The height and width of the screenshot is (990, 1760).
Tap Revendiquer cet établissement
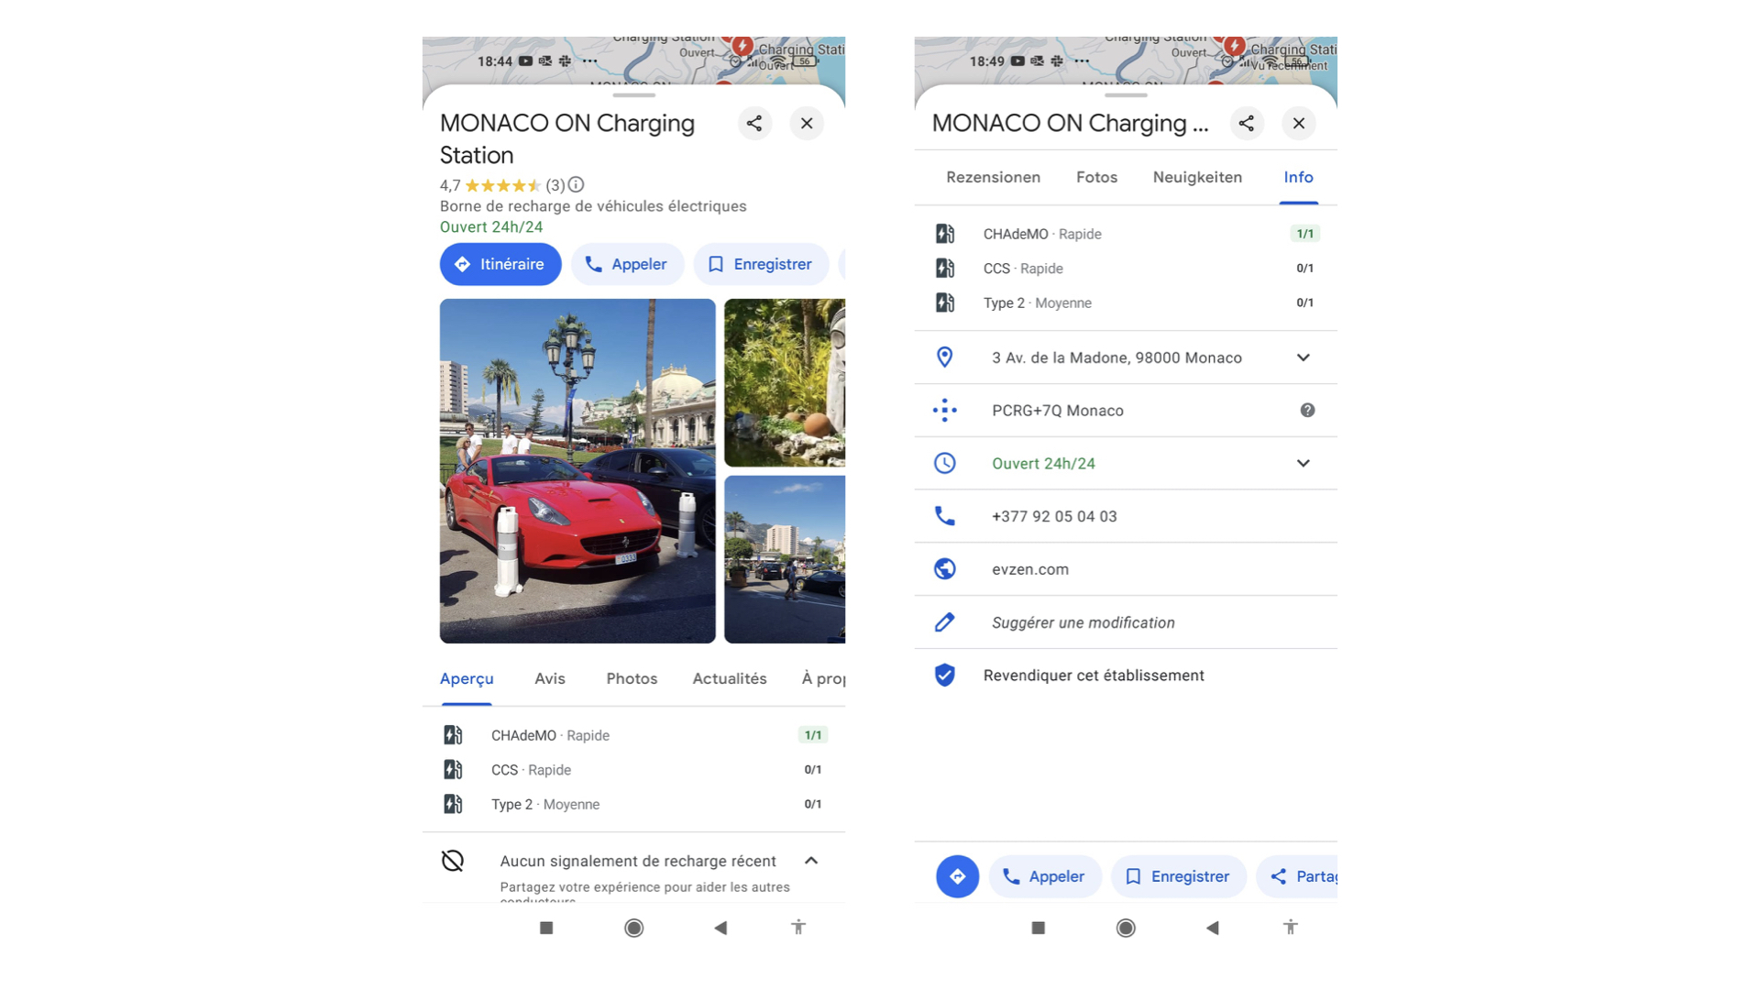[1094, 676]
